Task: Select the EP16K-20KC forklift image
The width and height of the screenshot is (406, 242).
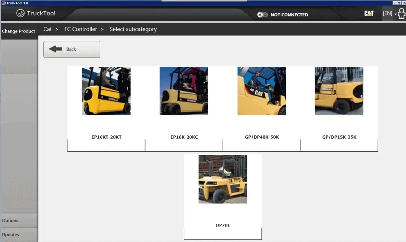Action: (x=184, y=91)
